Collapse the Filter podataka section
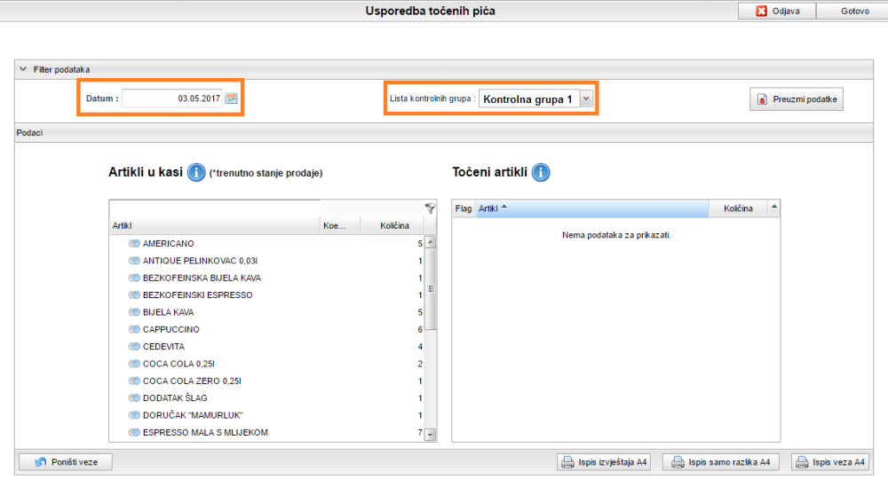 tap(22, 69)
